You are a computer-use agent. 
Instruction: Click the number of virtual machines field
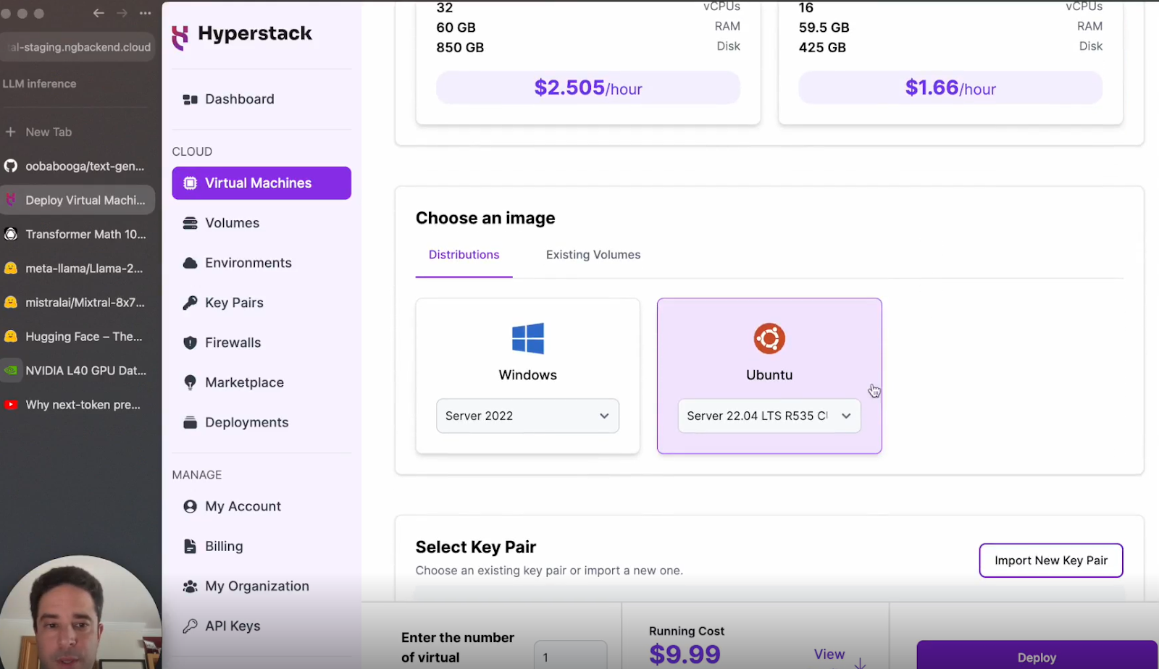(571, 655)
